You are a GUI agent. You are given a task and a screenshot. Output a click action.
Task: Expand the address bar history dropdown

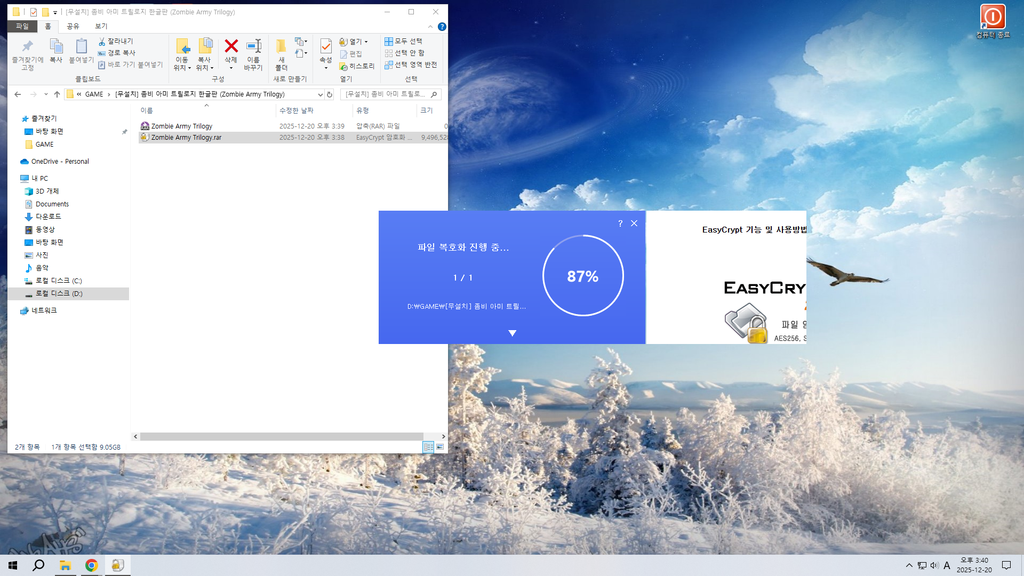(320, 94)
